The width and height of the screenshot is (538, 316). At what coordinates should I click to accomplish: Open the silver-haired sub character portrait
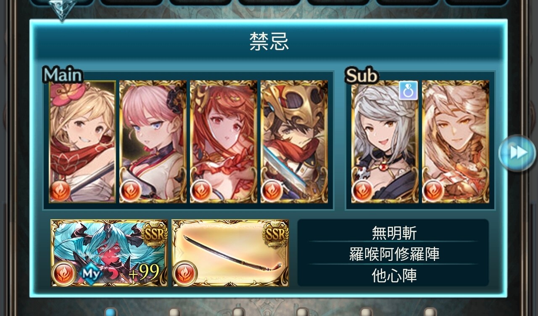pos(385,142)
